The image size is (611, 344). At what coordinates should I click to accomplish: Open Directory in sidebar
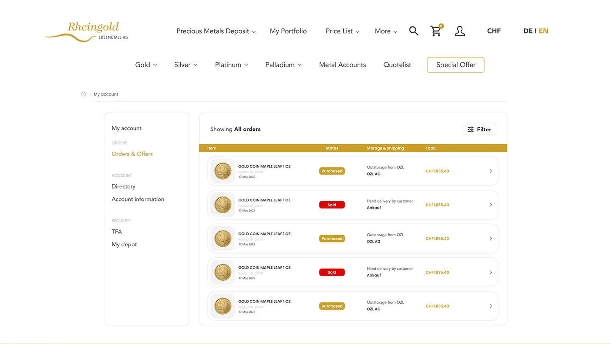(123, 186)
